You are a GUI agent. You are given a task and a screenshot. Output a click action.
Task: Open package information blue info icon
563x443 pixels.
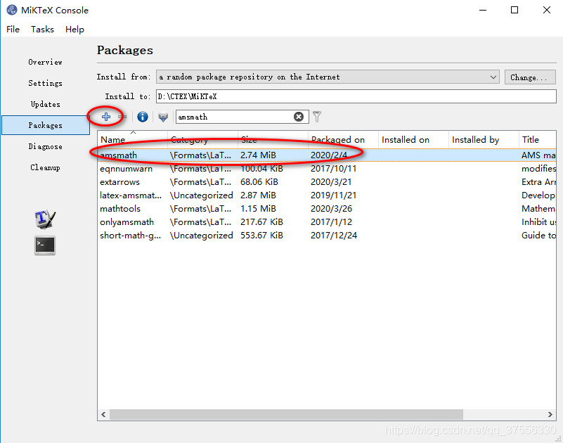click(143, 117)
